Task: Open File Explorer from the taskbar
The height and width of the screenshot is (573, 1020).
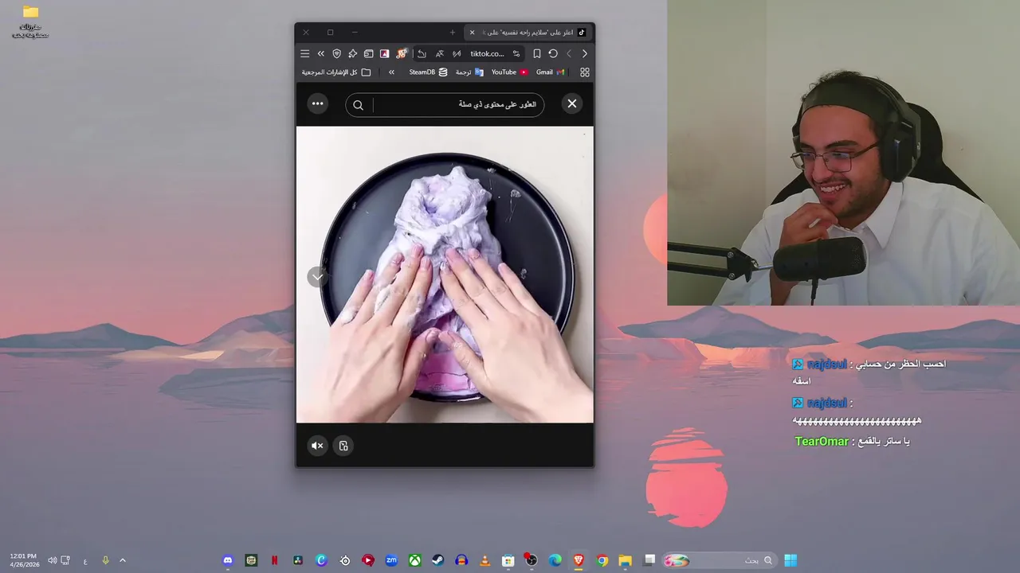Action: [x=626, y=560]
